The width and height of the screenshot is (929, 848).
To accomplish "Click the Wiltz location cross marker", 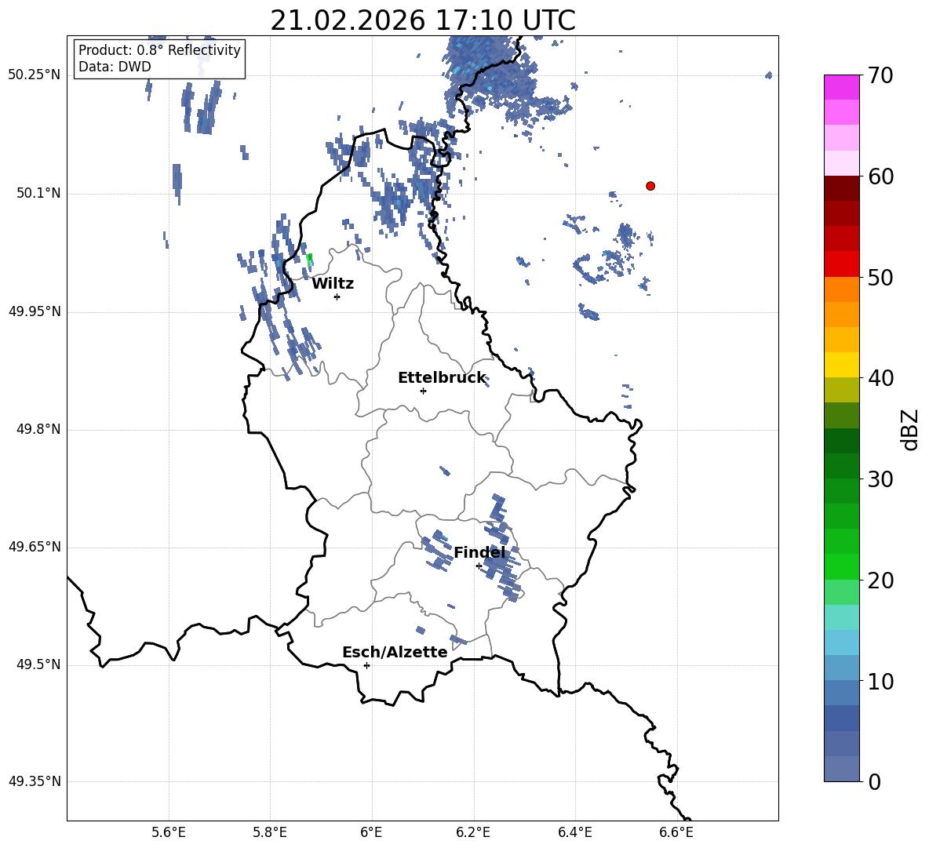I will (x=337, y=297).
